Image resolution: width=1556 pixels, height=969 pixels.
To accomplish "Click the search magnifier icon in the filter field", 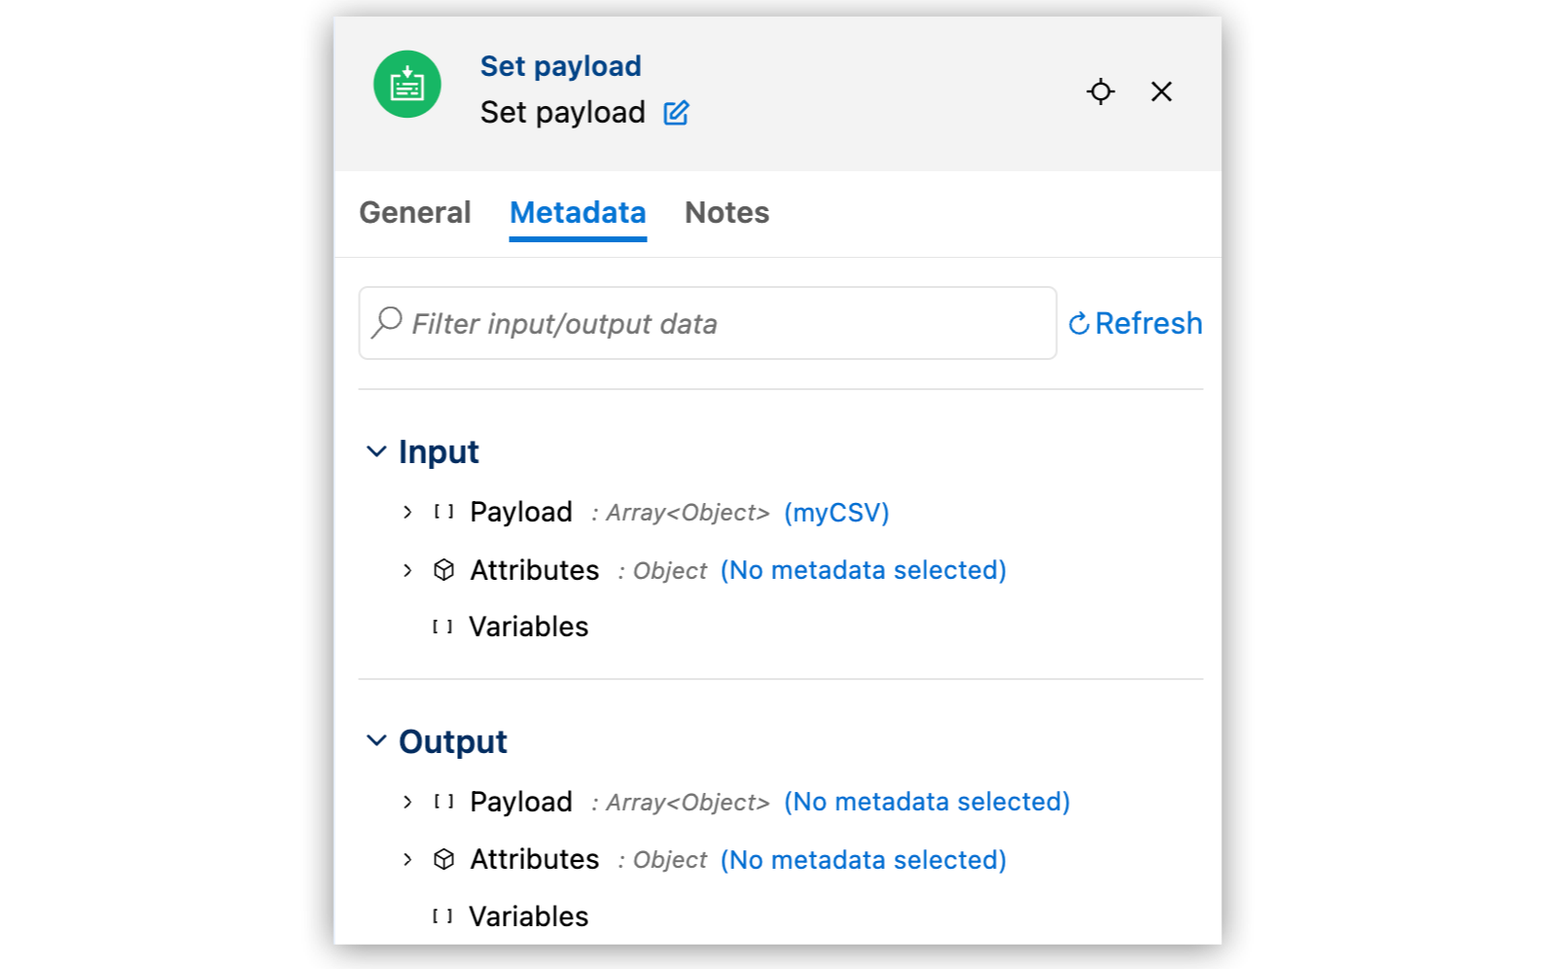I will pyautogui.click(x=387, y=322).
